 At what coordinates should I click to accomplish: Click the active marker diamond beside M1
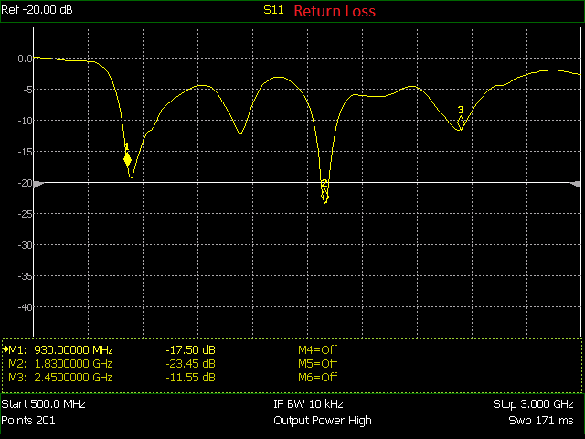click(5, 349)
